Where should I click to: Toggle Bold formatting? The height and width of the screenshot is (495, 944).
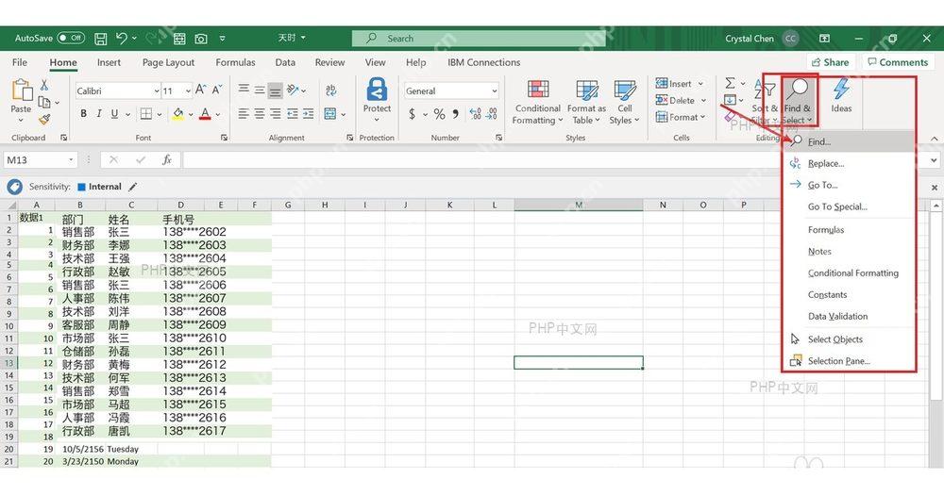[x=84, y=114]
